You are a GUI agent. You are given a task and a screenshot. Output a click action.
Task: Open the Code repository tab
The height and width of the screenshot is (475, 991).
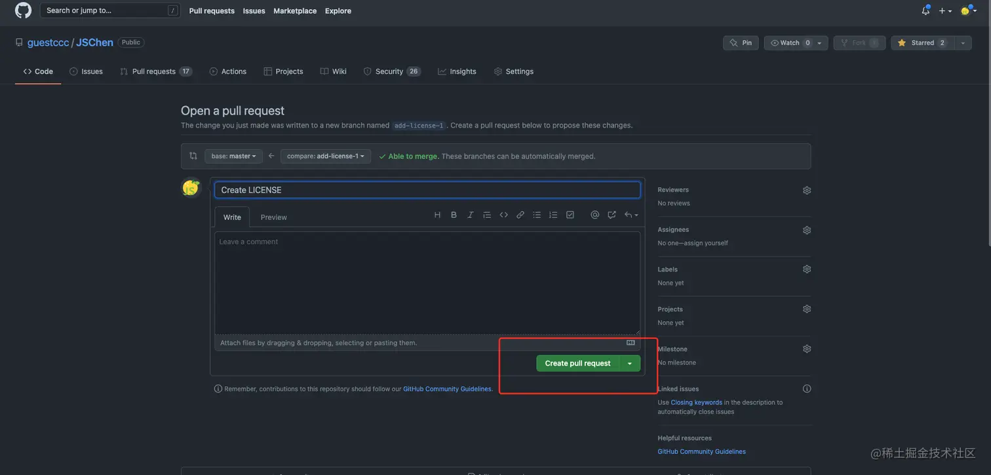[x=38, y=71]
